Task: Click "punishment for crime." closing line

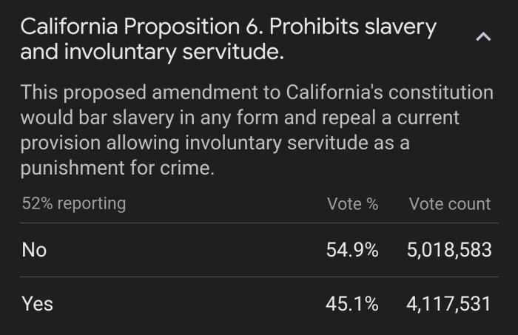Action: 118,168
